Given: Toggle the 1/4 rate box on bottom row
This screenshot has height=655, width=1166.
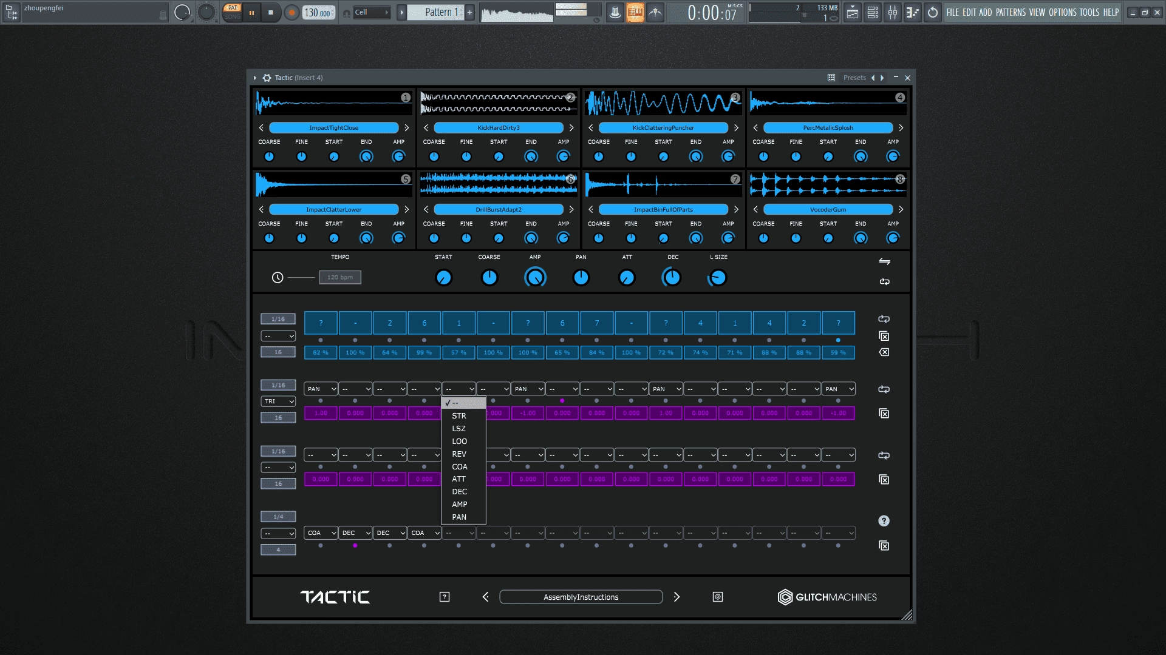Looking at the screenshot, I should (278, 517).
